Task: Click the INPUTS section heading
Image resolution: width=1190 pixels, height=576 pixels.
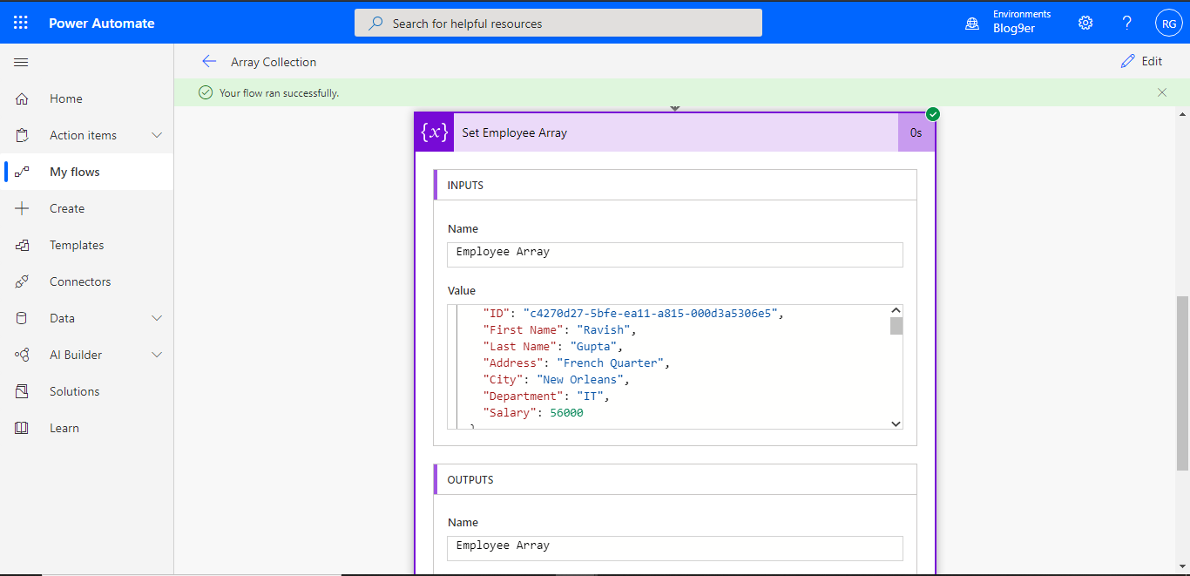Action: (x=465, y=185)
